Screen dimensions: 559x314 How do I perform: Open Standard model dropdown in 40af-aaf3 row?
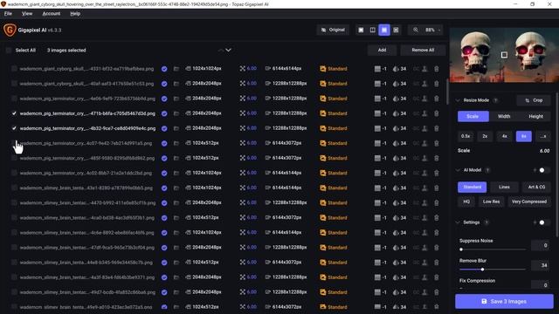[x=334, y=84]
